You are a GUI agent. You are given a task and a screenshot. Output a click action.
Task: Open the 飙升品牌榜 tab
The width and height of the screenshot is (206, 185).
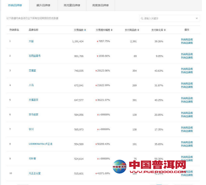(43, 6)
